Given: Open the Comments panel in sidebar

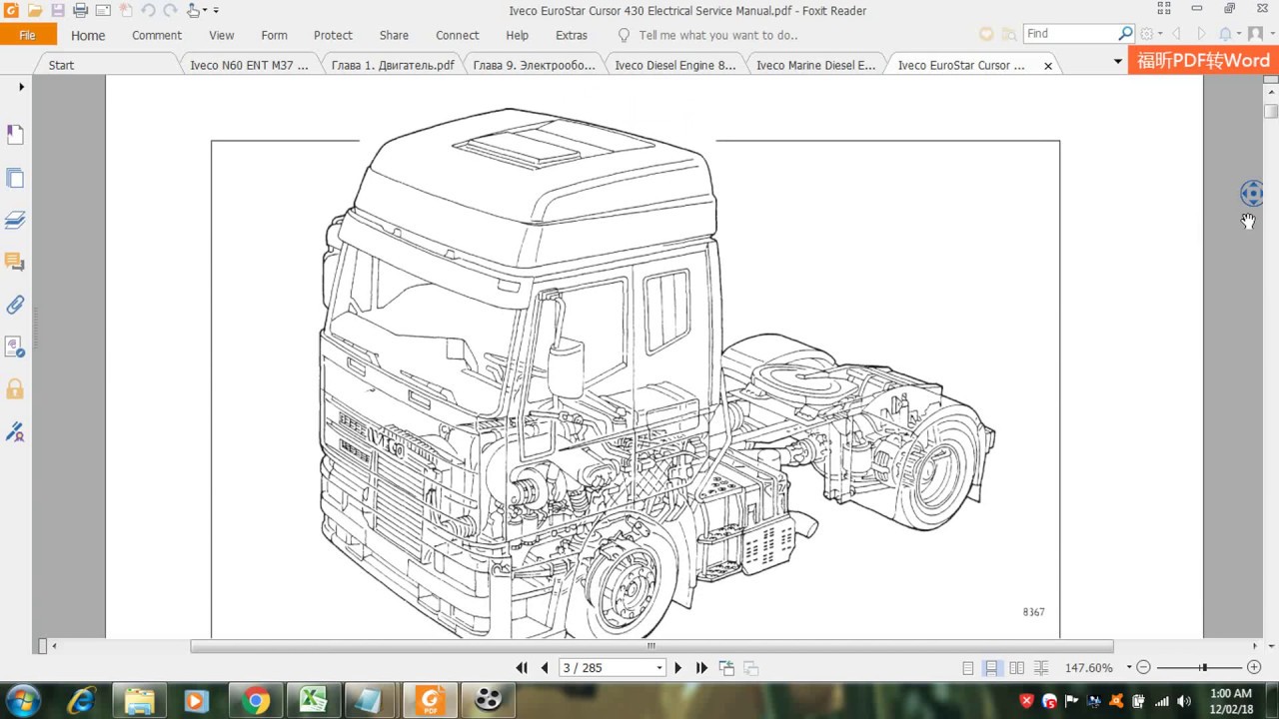Looking at the screenshot, I should pyautogui.click(x=15, y=262).
